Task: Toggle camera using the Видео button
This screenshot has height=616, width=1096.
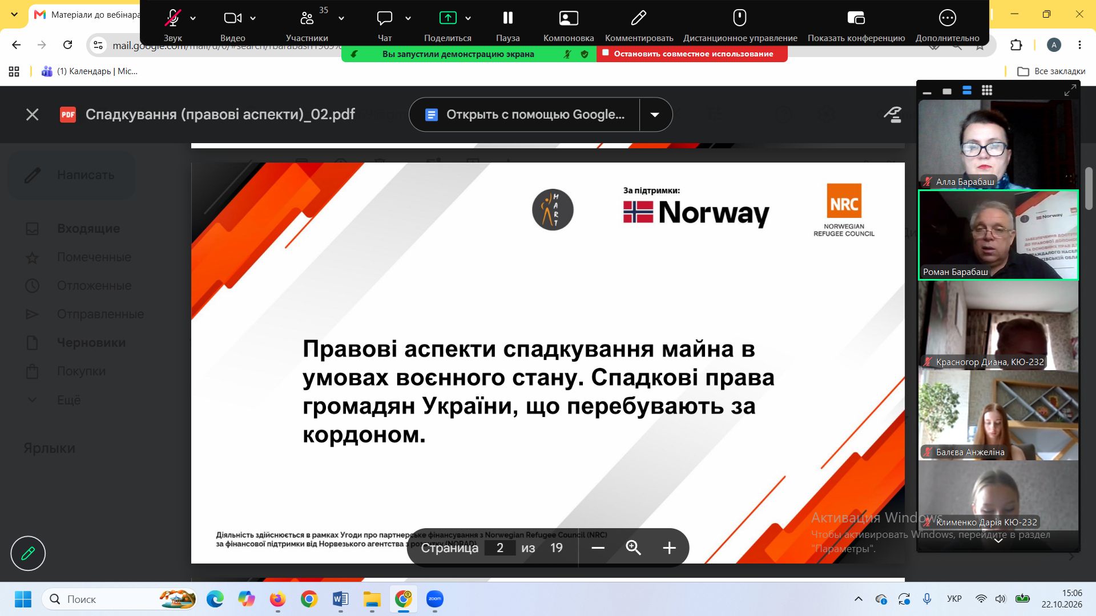Action: 232,25
